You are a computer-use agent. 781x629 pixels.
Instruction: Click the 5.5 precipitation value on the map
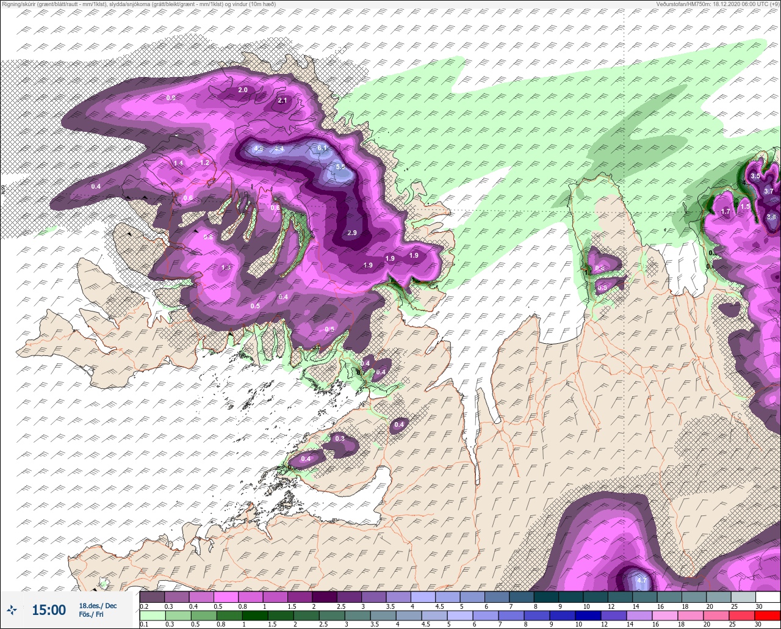tap(340, 167)
